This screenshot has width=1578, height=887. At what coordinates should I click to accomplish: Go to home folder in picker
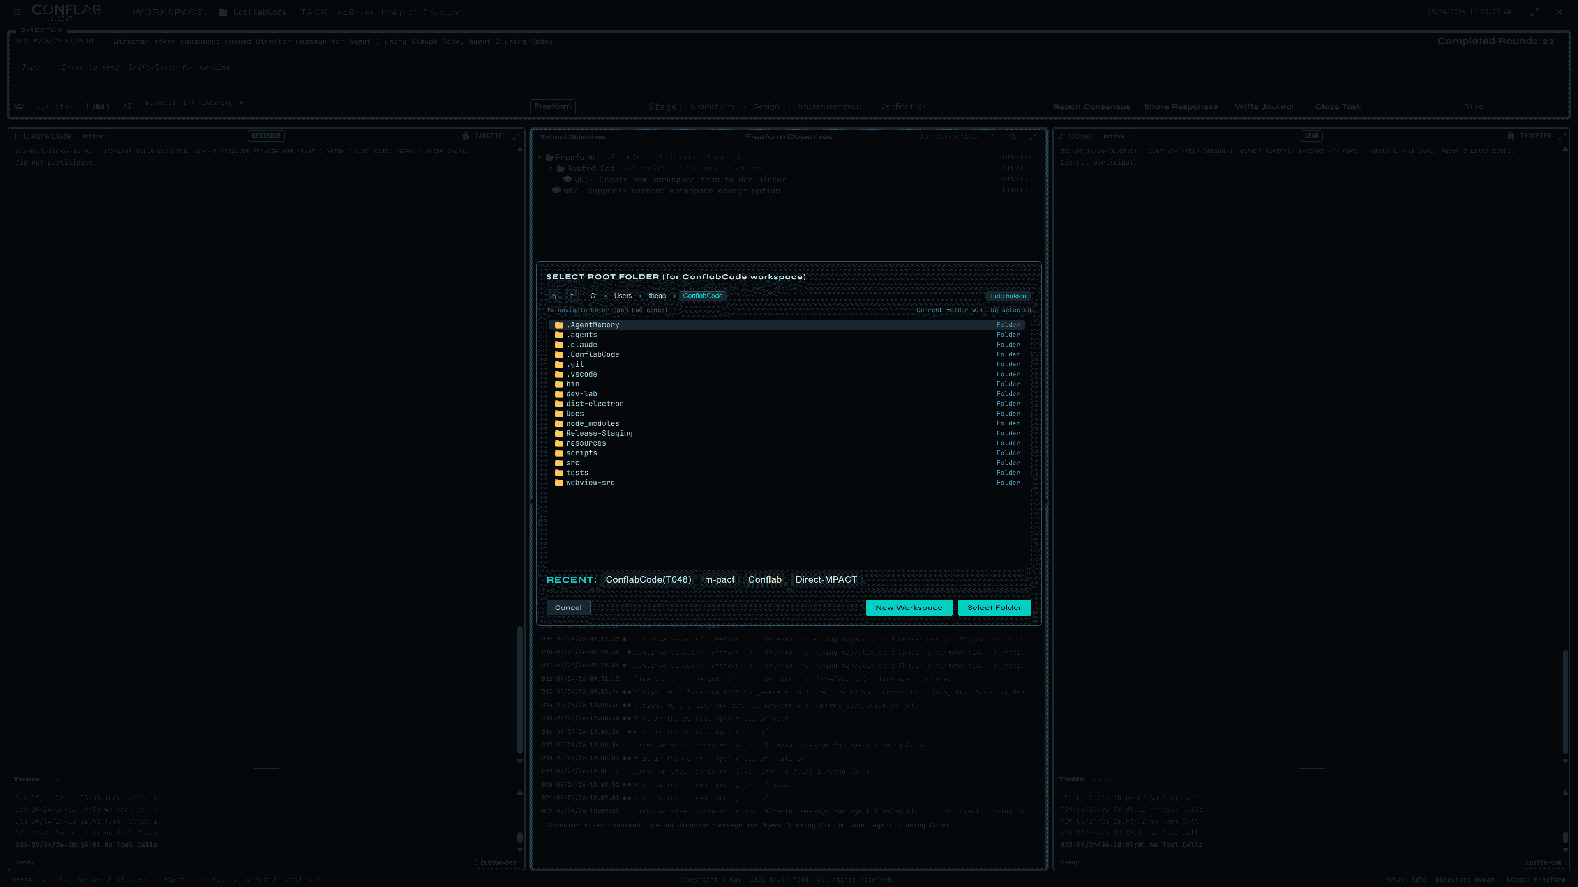click(x=553, y=296)
